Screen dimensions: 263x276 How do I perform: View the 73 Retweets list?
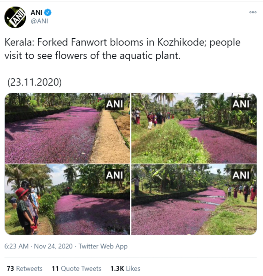24,268
